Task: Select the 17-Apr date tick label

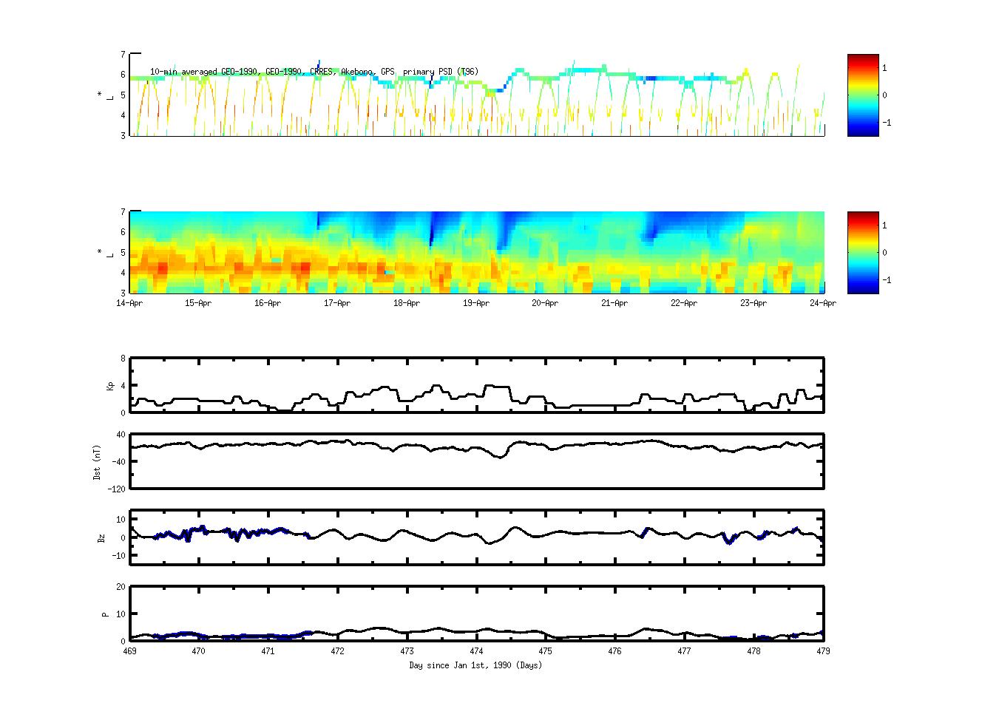Action: (x=337, y=303)
